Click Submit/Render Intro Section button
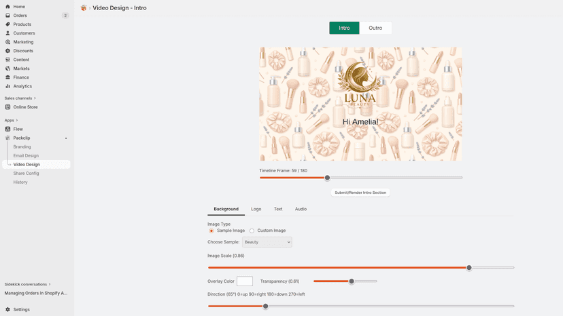Viewport: 563px width, 316px height. click(360, 193)
